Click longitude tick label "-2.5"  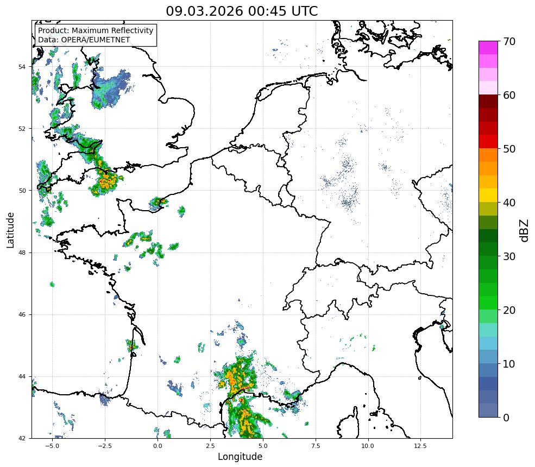coord(105,446)
